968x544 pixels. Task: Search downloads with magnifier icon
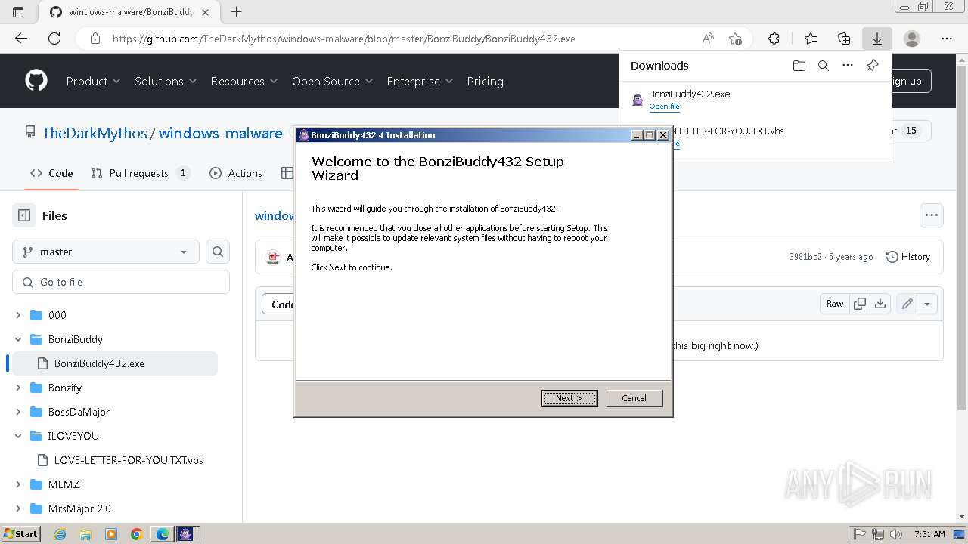(824, 66)
